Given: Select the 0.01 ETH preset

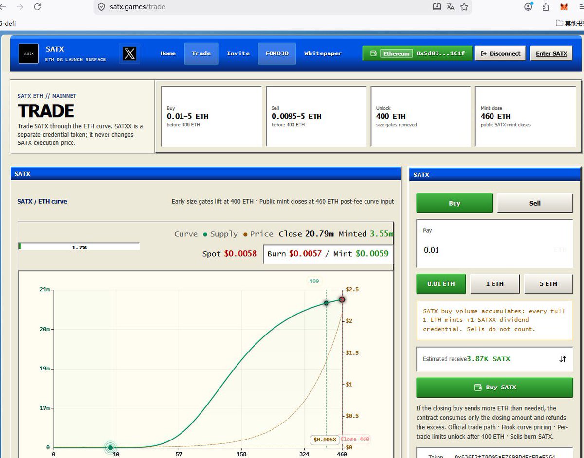Looking at the screenshot, I should tap(441, 284).
